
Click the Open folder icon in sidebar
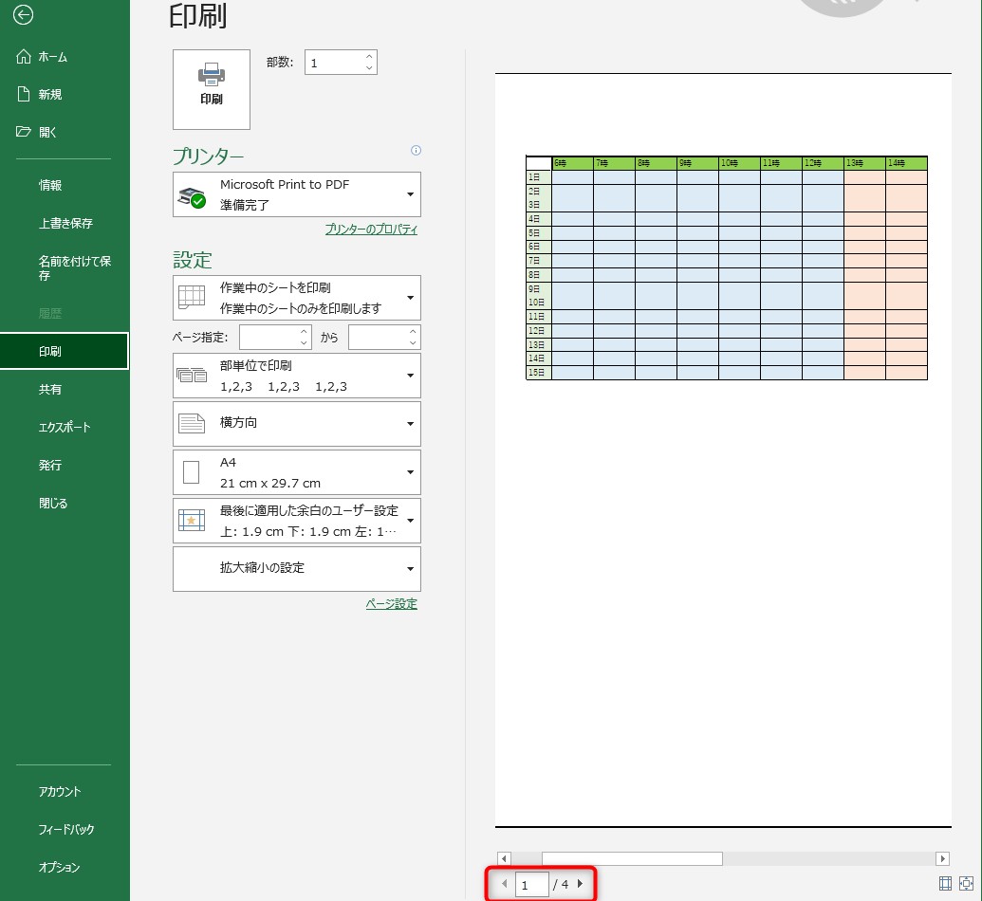[x=23, y=132]
